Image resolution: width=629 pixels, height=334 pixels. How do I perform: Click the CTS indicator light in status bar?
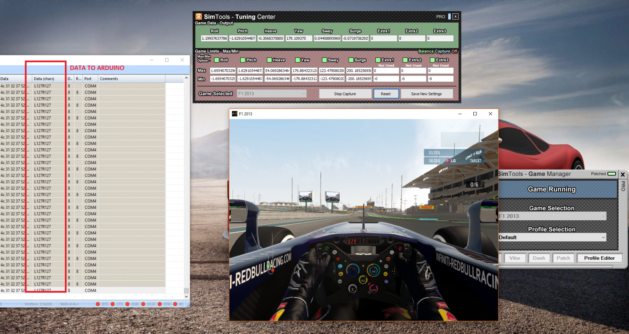113,304
